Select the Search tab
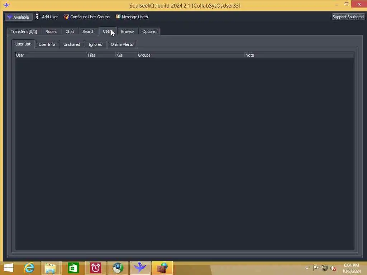This screenshot has height=275, width=367. pyautogui.click(x=88, y=32)
